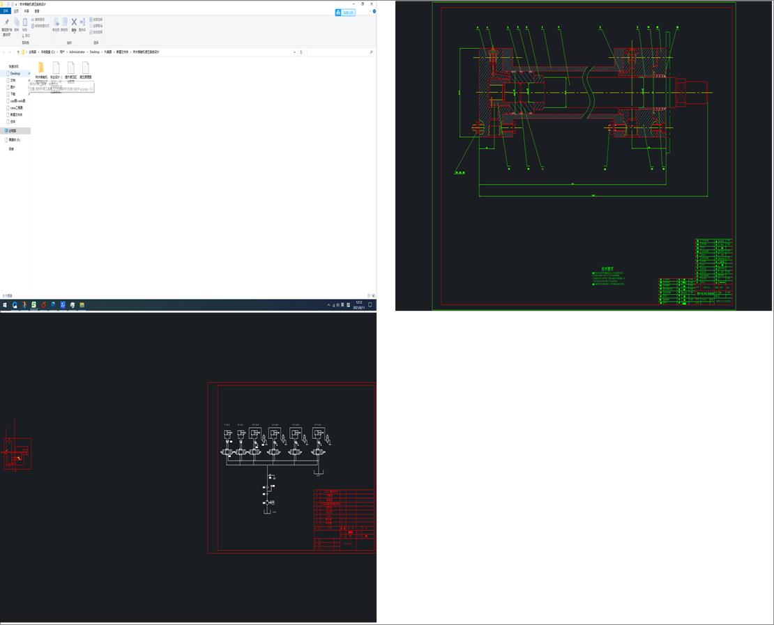Viewport: 774px width, 625px height.
Task: Click the Paste icon in the ribbon
Action: coord(25,23)
